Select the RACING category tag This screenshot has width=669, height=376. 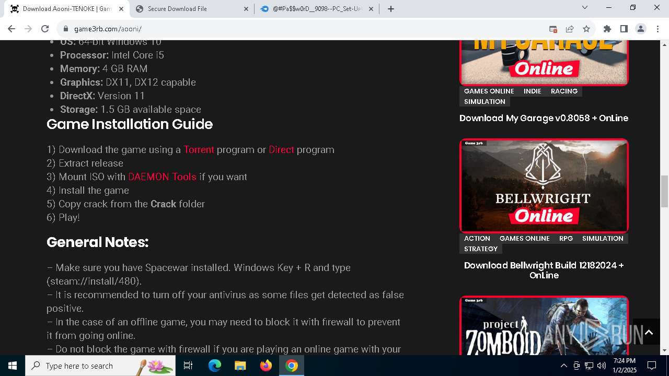564,91
